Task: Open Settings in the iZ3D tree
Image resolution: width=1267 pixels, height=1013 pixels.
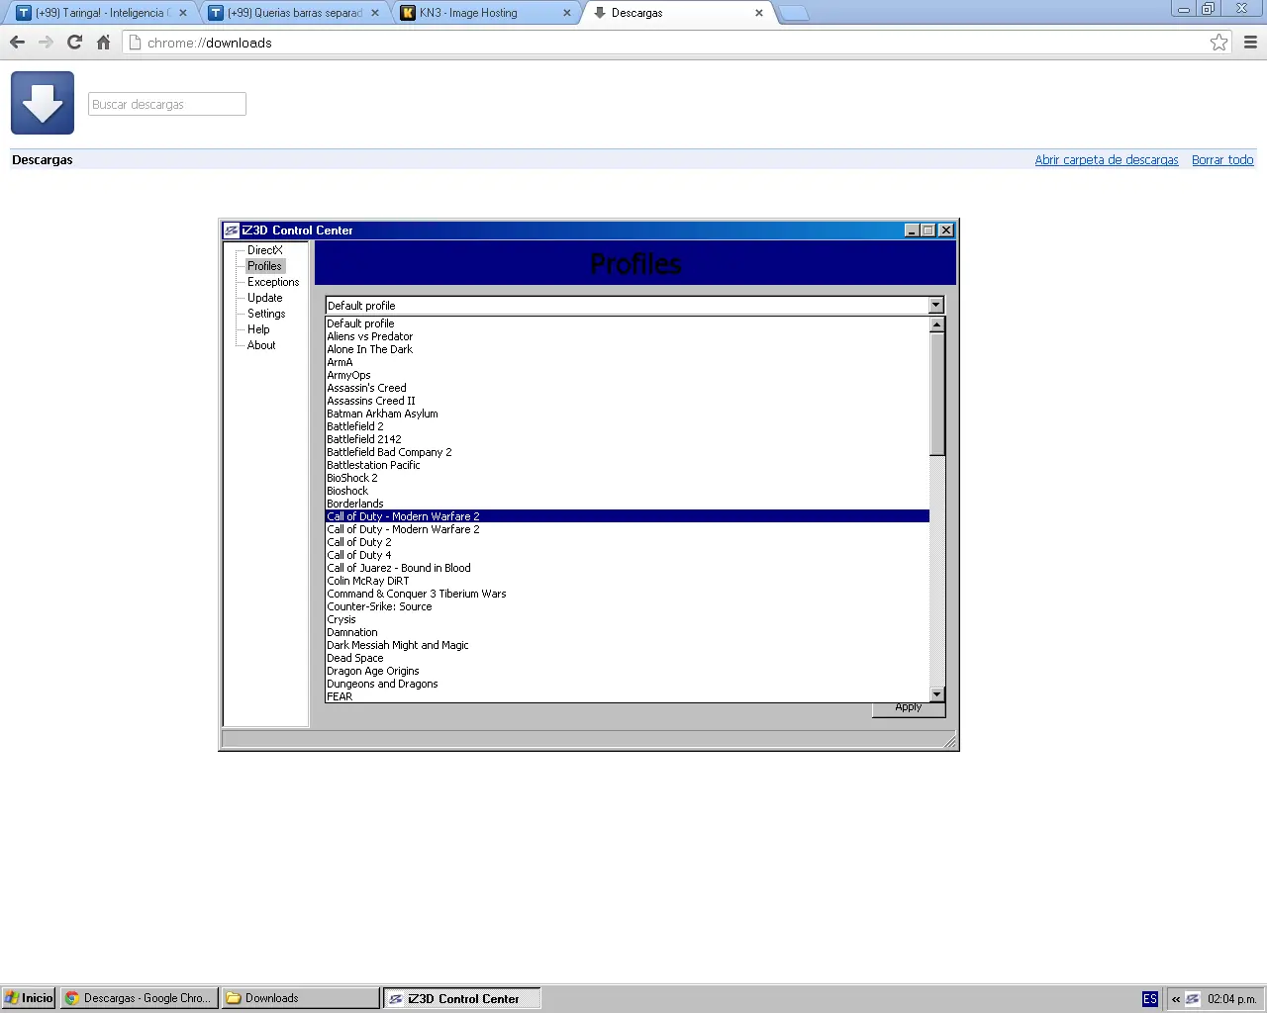Action: tap(266, 314)
